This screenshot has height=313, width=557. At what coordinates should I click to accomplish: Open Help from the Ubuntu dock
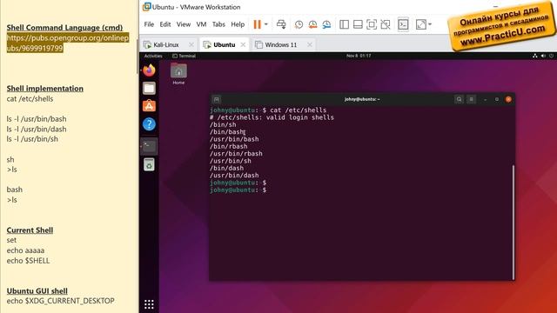[149, 124]
